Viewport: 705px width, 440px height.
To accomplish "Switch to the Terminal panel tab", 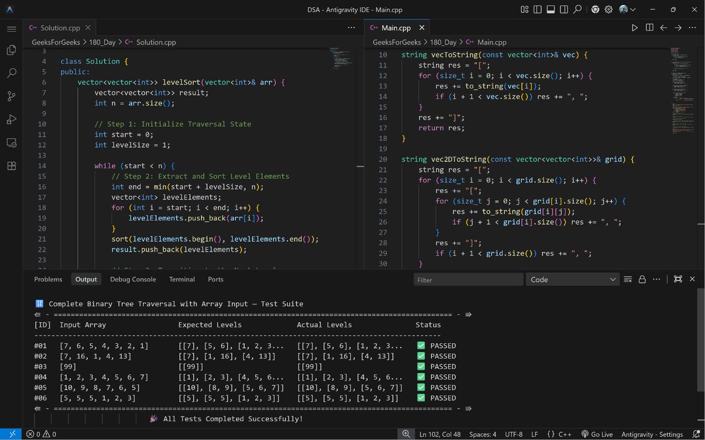I will pos(182,279).
